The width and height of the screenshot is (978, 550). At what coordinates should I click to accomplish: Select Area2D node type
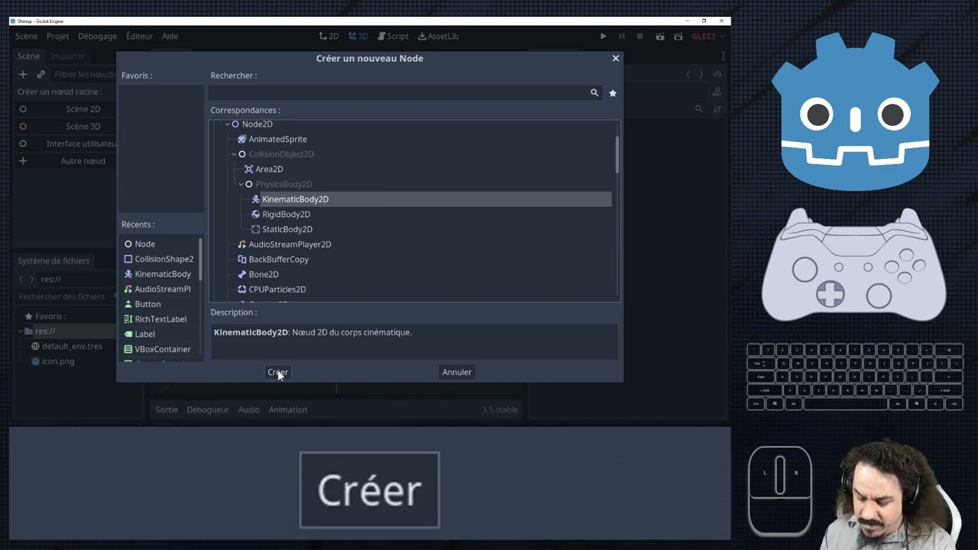pos(269,169)
